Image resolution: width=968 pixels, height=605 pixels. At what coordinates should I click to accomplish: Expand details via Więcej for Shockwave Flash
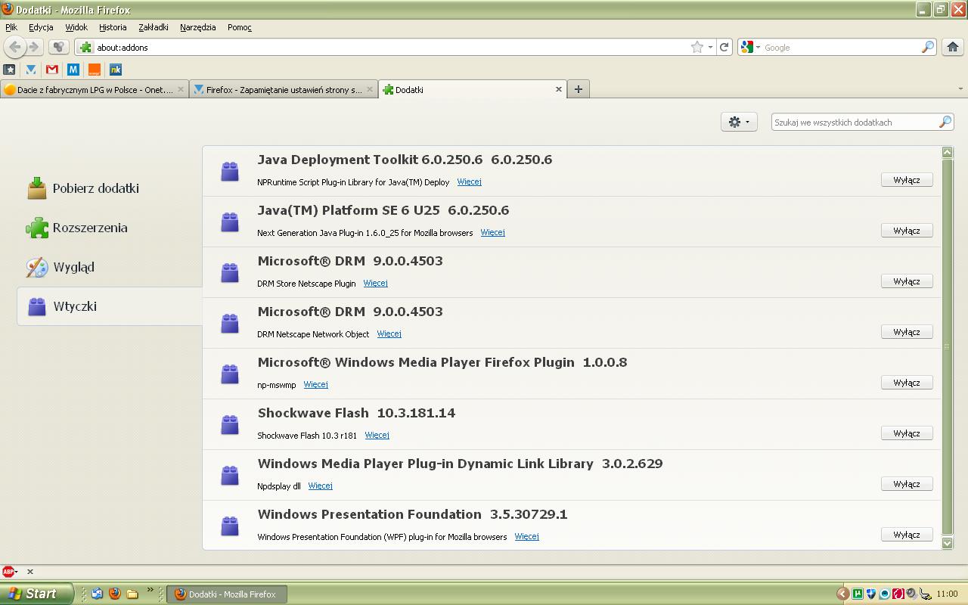tap(377, 435)
